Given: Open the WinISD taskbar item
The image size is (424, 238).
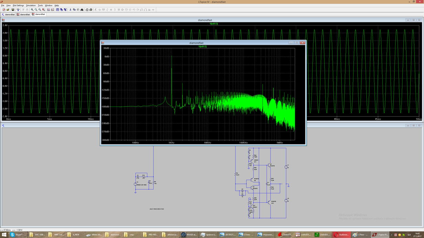Looking at the screenshot, I should coord(189,234).
